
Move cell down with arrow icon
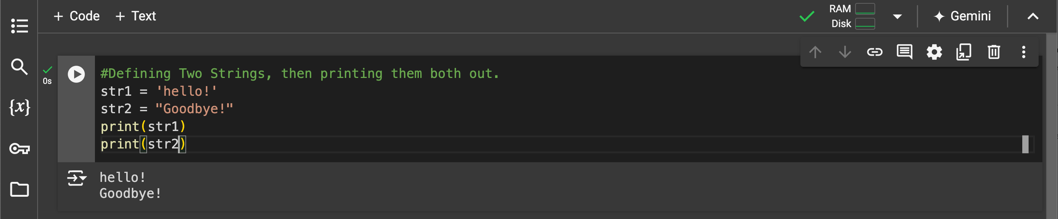click(x=845, y=52)
